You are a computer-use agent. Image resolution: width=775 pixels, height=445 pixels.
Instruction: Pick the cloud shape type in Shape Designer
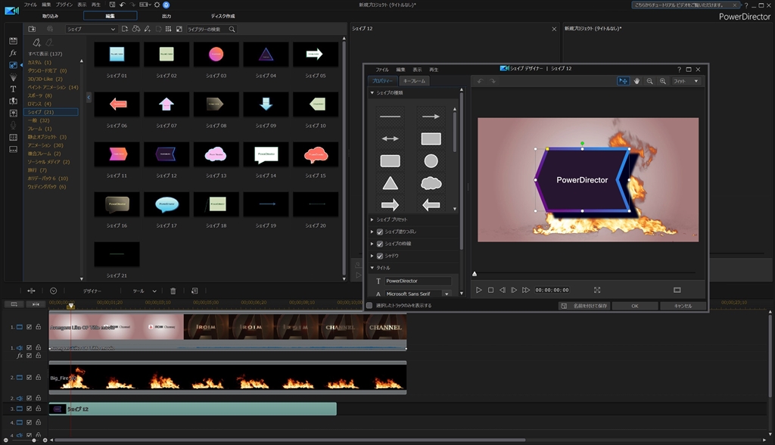click(x=431, y=183)
